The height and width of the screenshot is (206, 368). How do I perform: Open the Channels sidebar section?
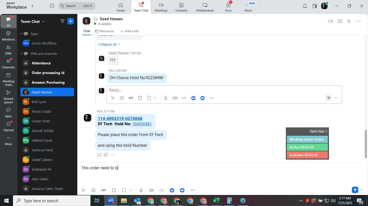[x=8, y=64]
